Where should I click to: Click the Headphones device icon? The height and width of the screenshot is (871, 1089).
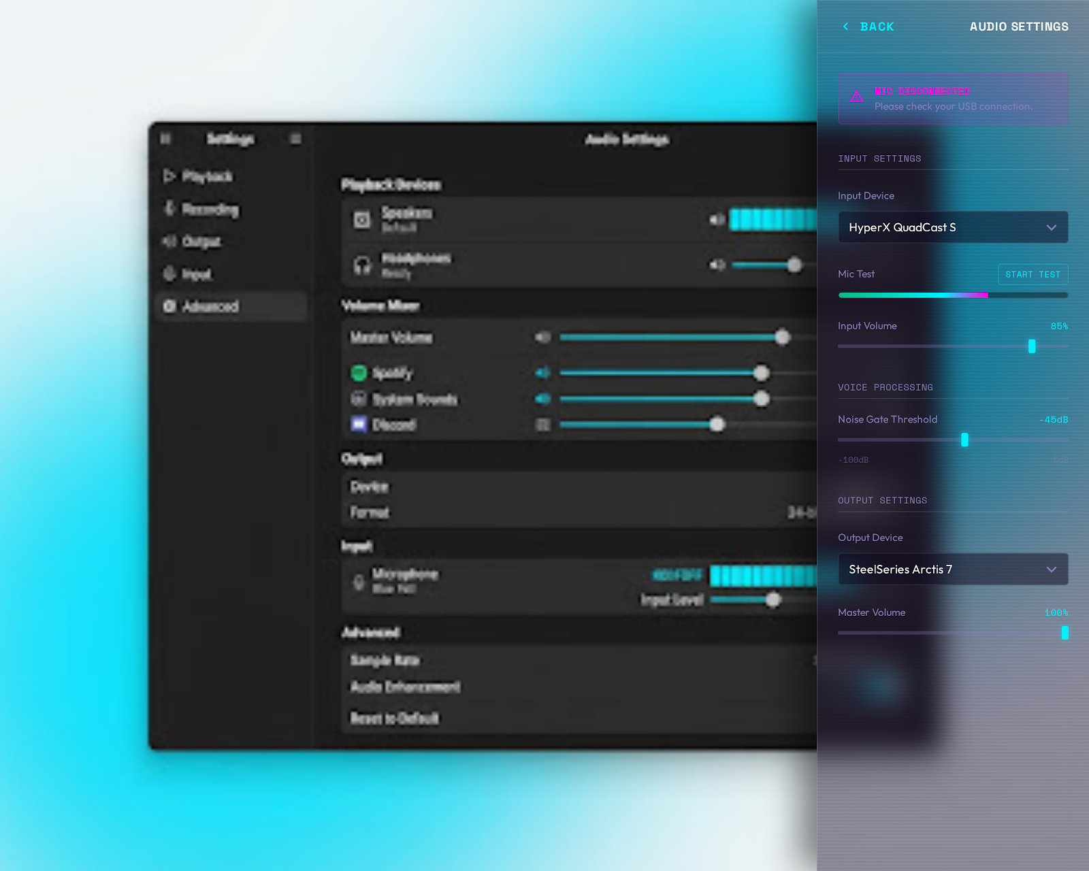tap(362, 265)
